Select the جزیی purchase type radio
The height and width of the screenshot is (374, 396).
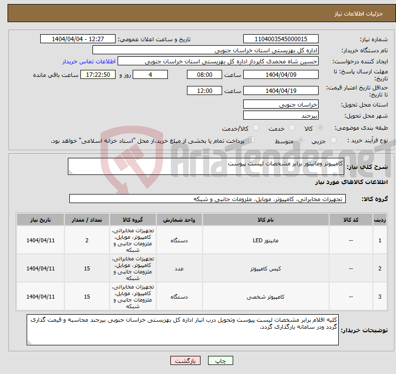[333, 140]
